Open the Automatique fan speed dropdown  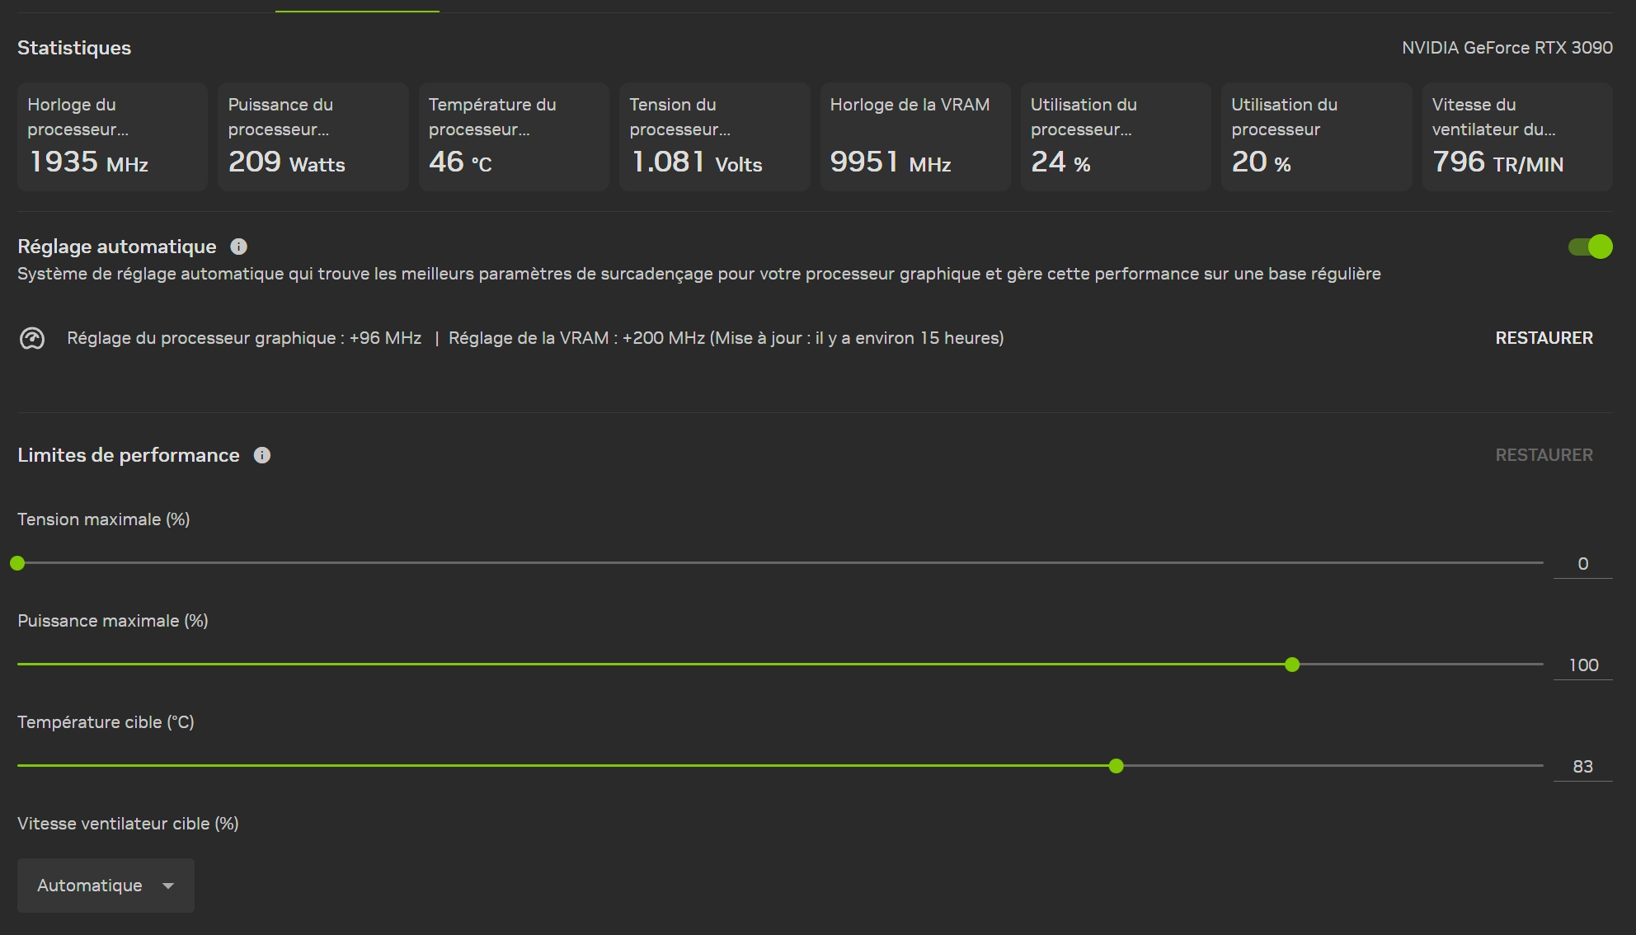(x=106, y=886)
